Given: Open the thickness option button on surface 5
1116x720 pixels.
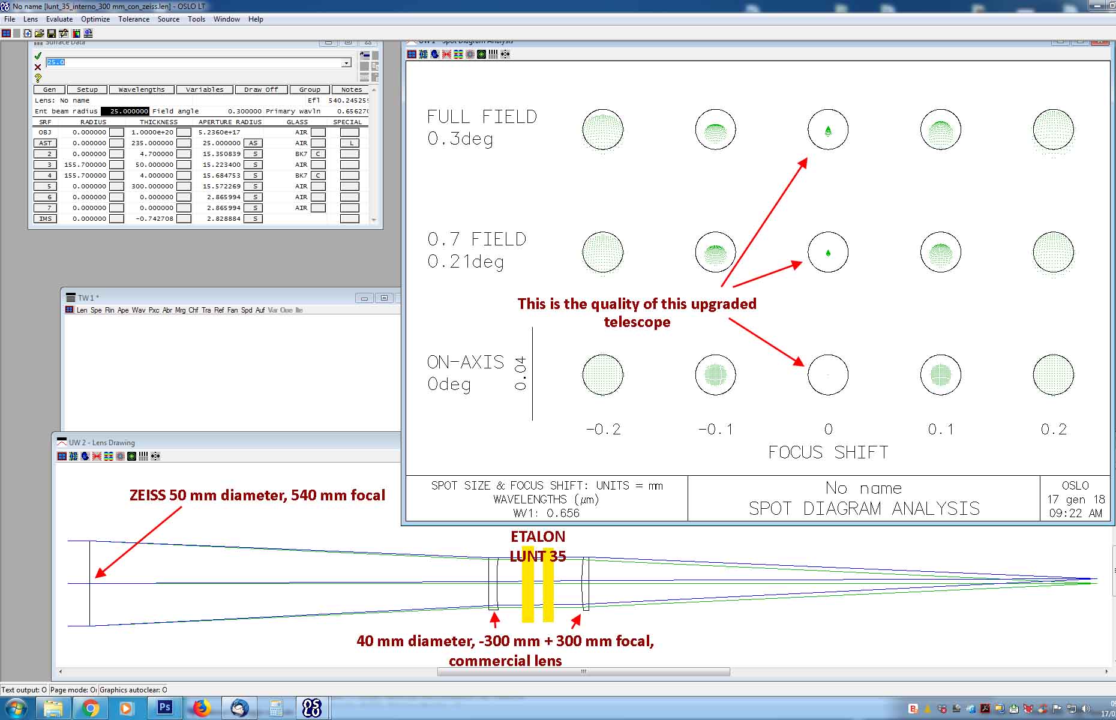Looking at the screenshot, I should tap(184, 186).
